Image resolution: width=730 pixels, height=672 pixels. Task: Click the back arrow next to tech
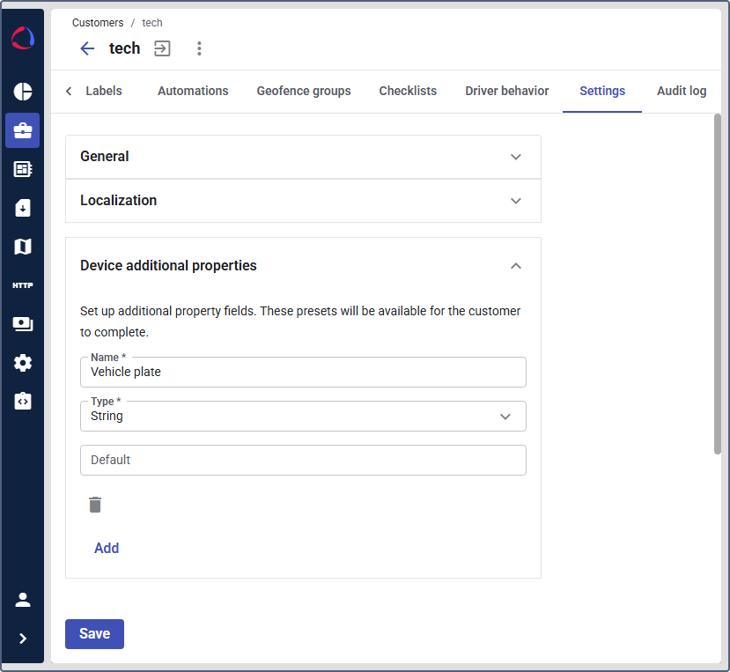pyautogui.click(x=86, y=48)
